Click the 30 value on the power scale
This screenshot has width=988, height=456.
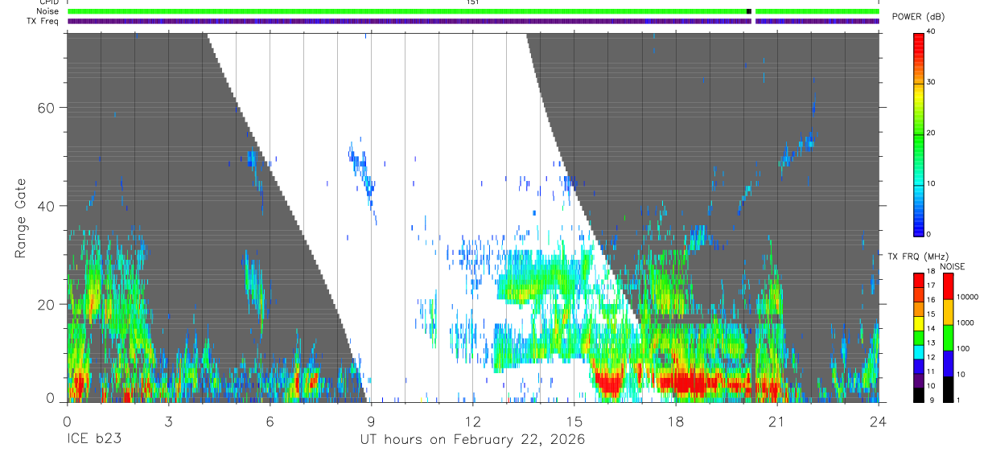931,82
